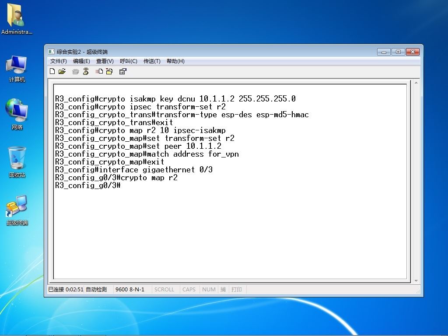Close the 超级终端 window

[413, 52]
